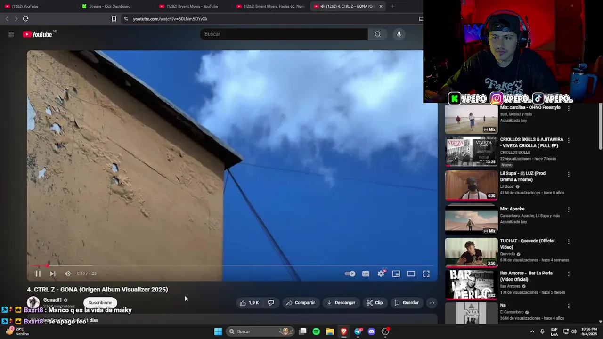Open options menu for El Canserbero Na
Viewport: 603px width, 339px height.
pyautogui.click(x=569, y=306)
